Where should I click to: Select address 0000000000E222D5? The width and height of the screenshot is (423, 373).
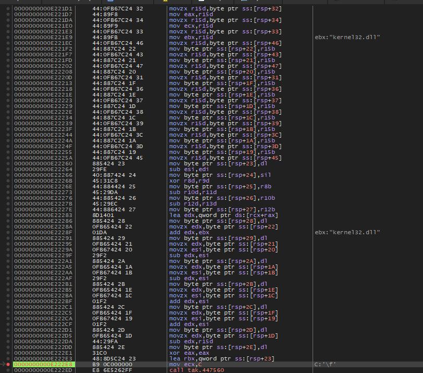[43, 336]
